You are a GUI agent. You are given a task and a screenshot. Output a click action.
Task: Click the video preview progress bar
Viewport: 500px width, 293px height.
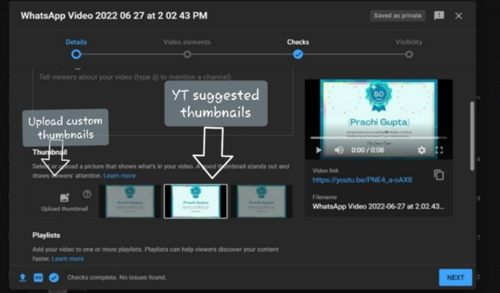379,138
